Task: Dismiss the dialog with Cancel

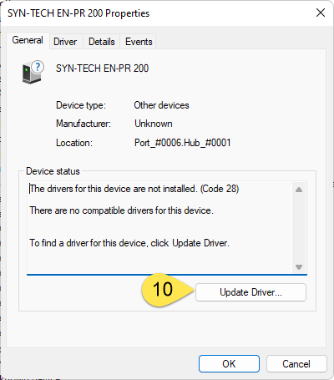Action: pyautogui.click(x=296, y=364)
